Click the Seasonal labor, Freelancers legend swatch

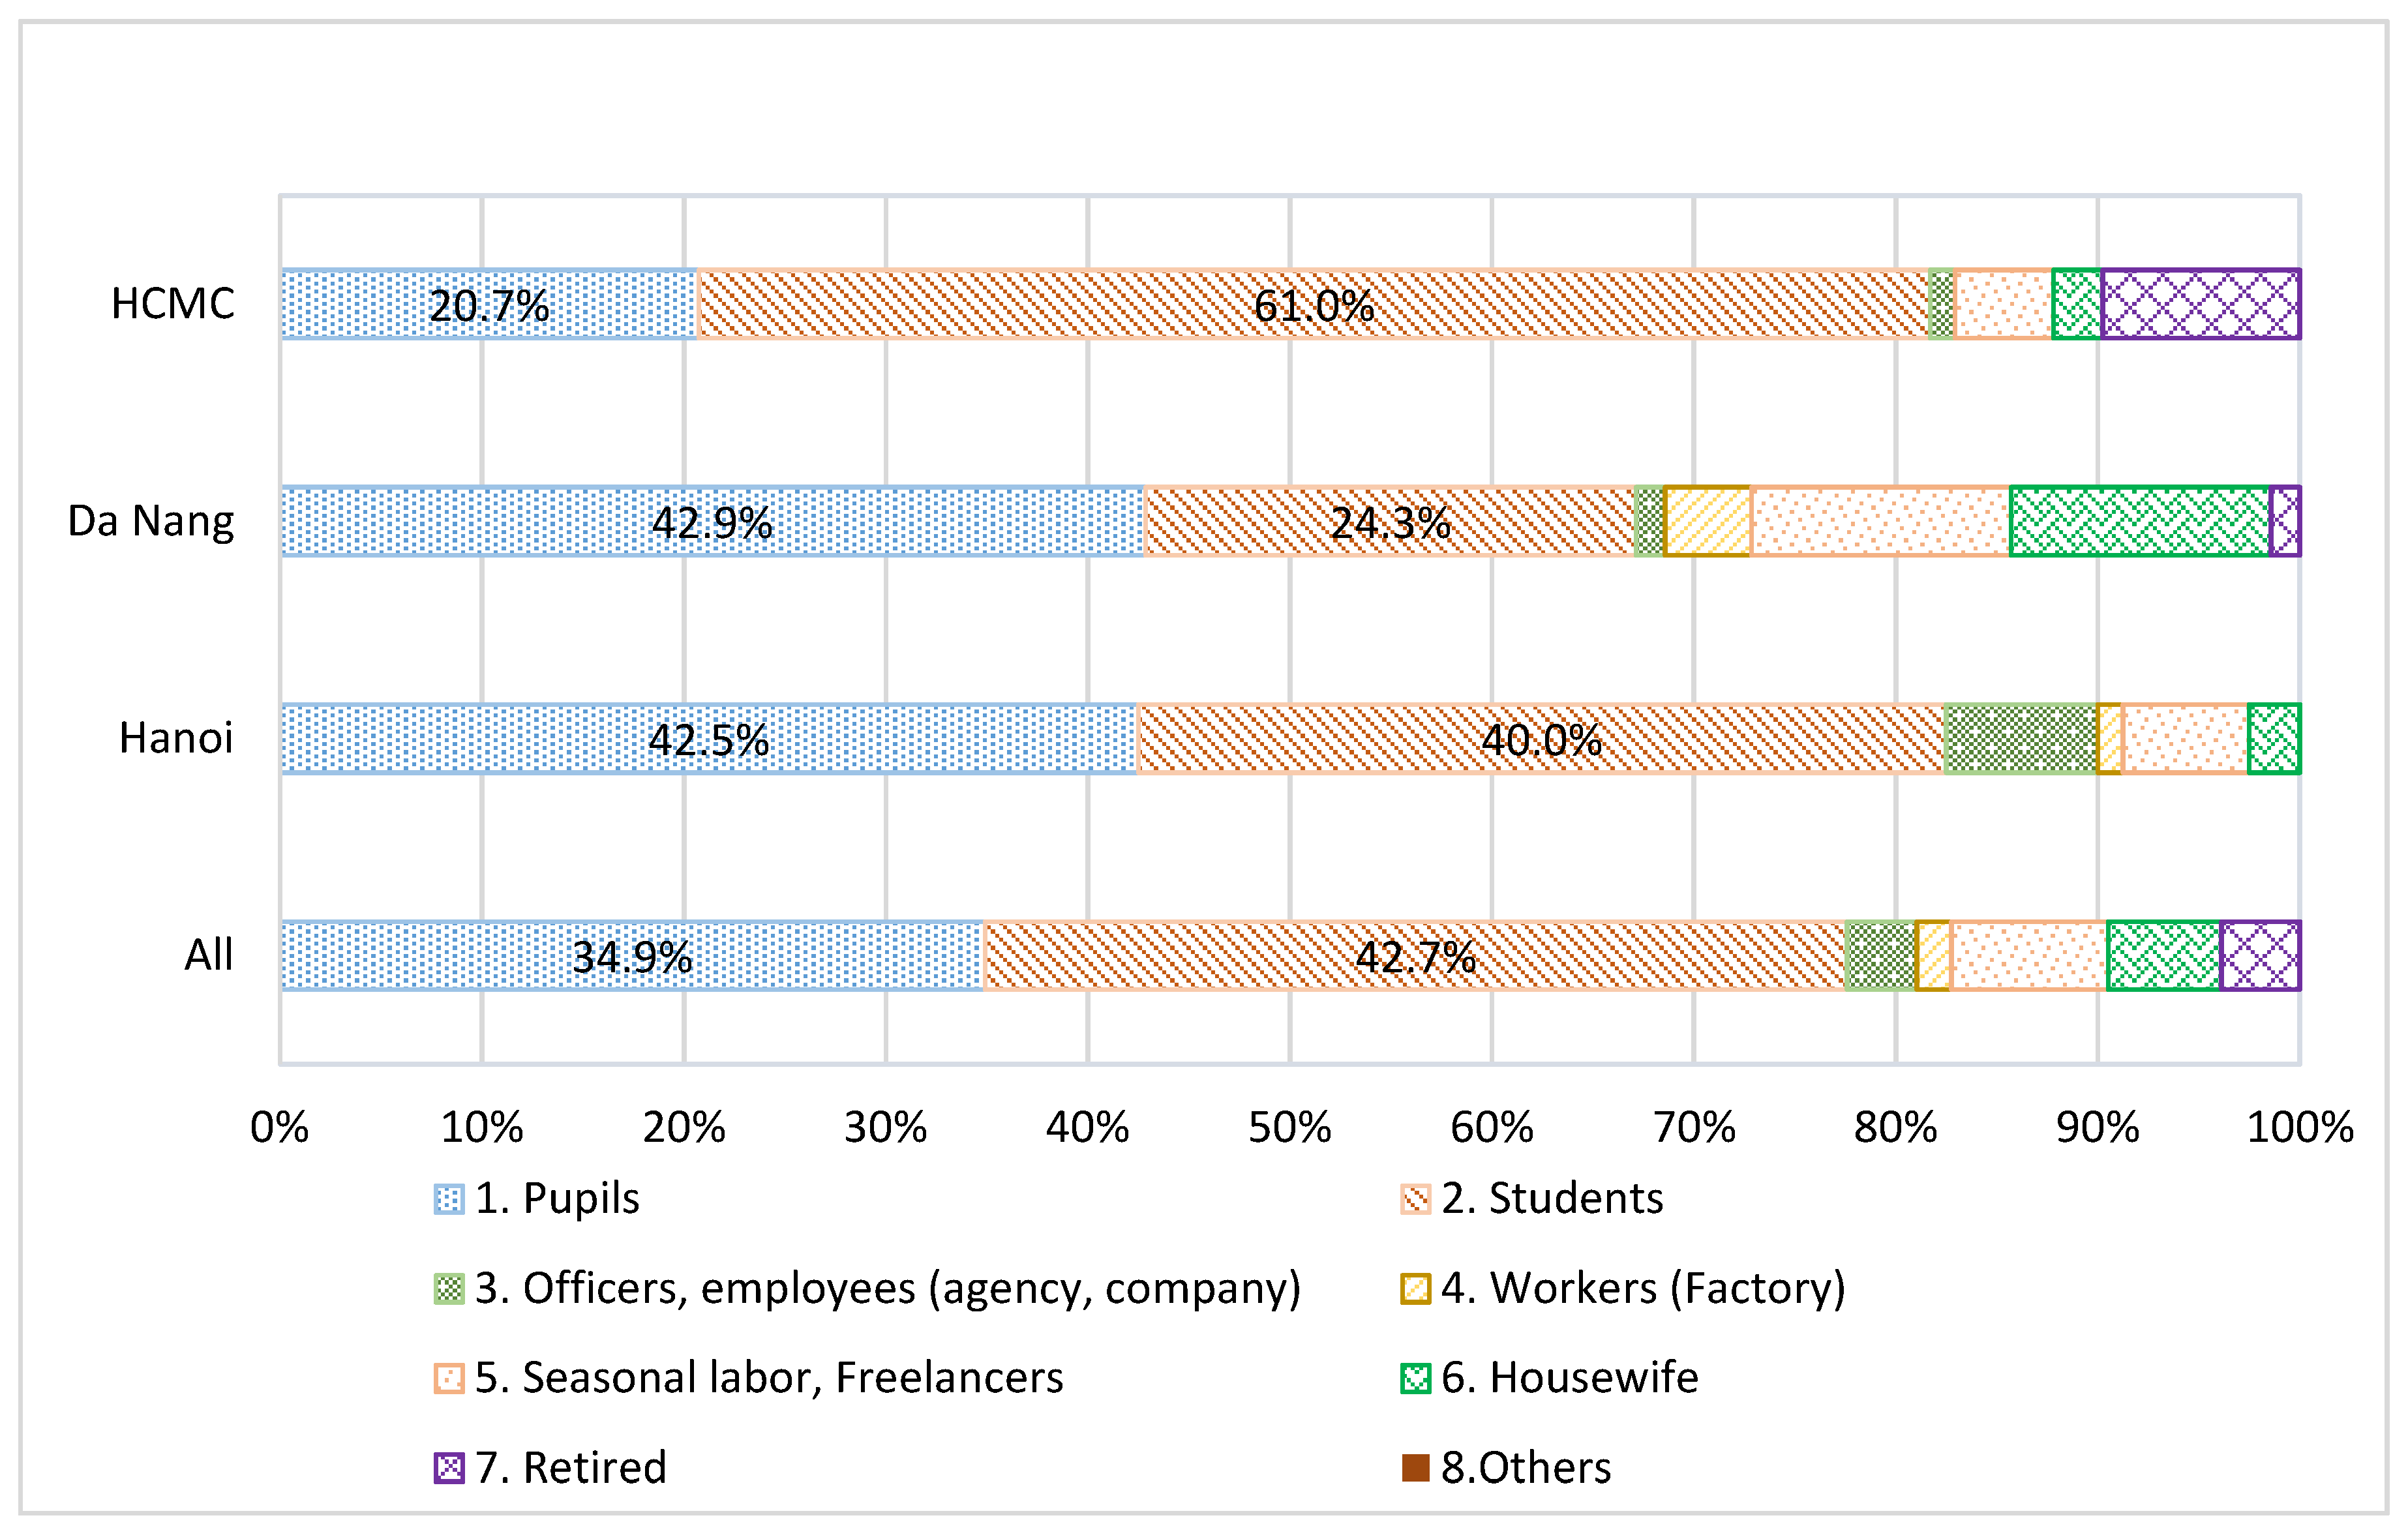coord(449,1379)
